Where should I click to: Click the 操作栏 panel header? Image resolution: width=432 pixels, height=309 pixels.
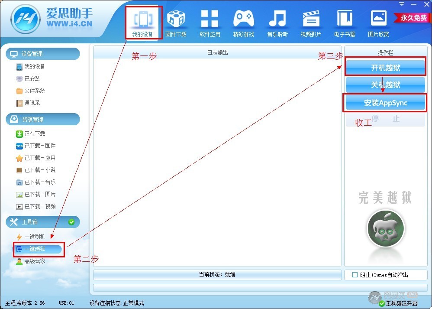[385, 53]
